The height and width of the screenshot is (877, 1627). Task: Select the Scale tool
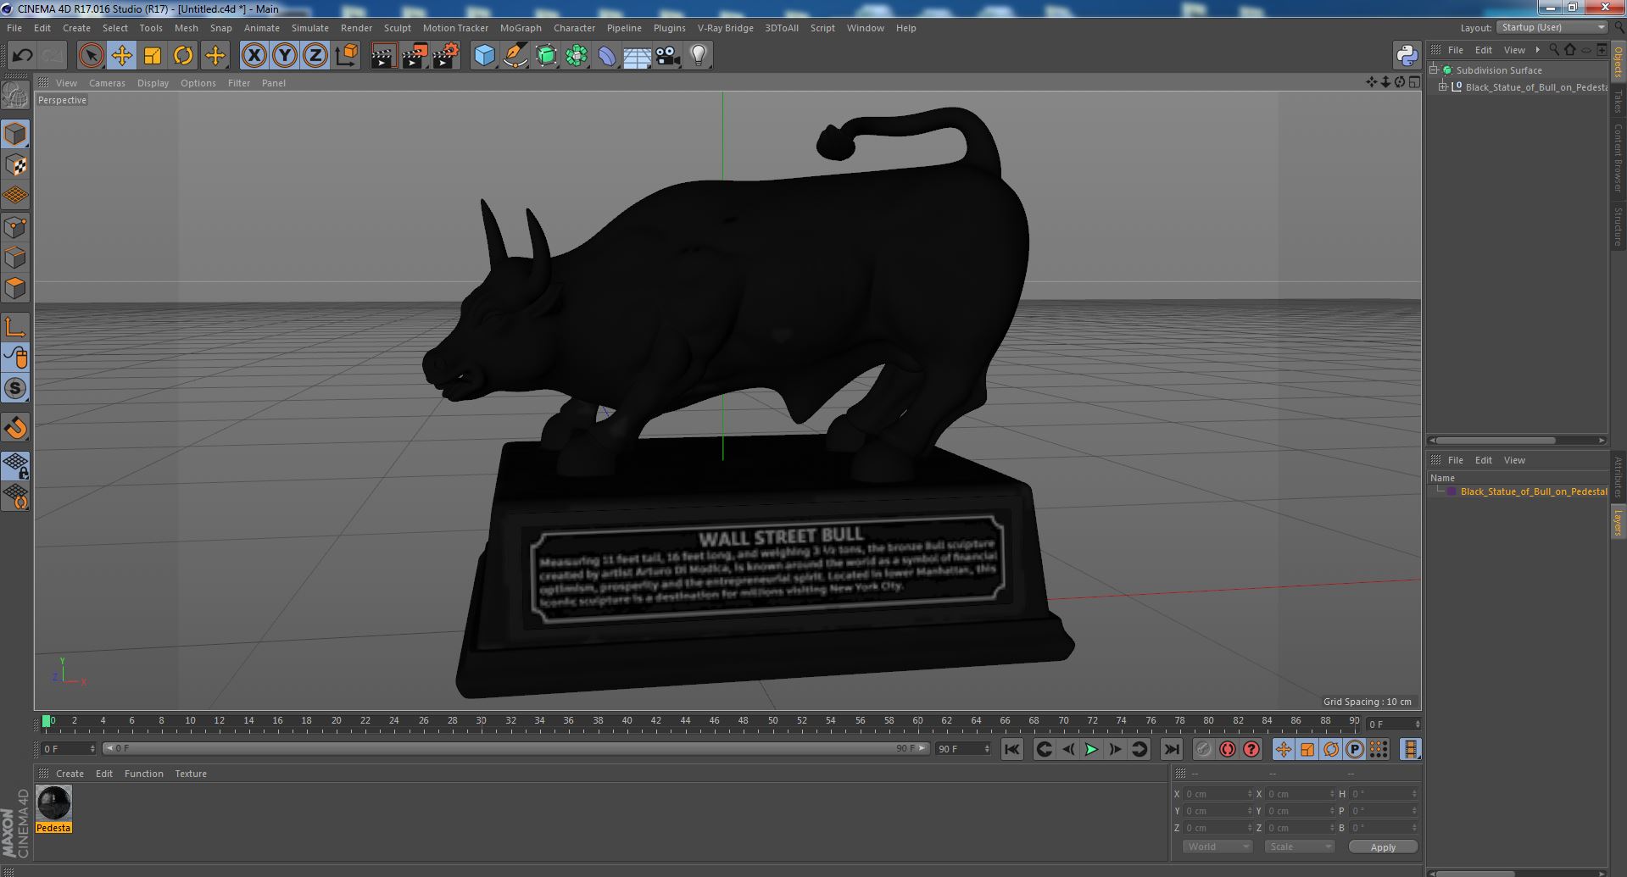153,56
